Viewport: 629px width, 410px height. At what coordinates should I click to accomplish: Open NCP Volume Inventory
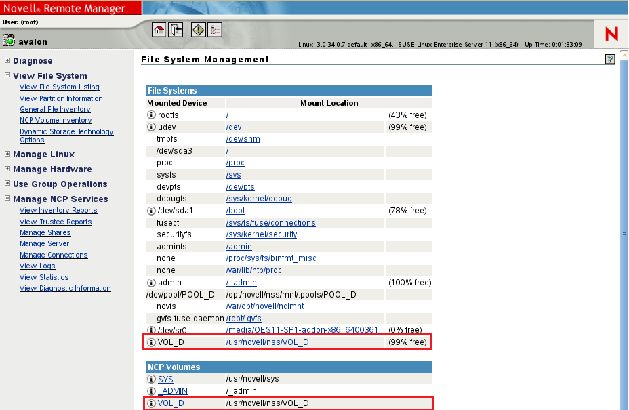pyautogui.click(x=56, y=120)
